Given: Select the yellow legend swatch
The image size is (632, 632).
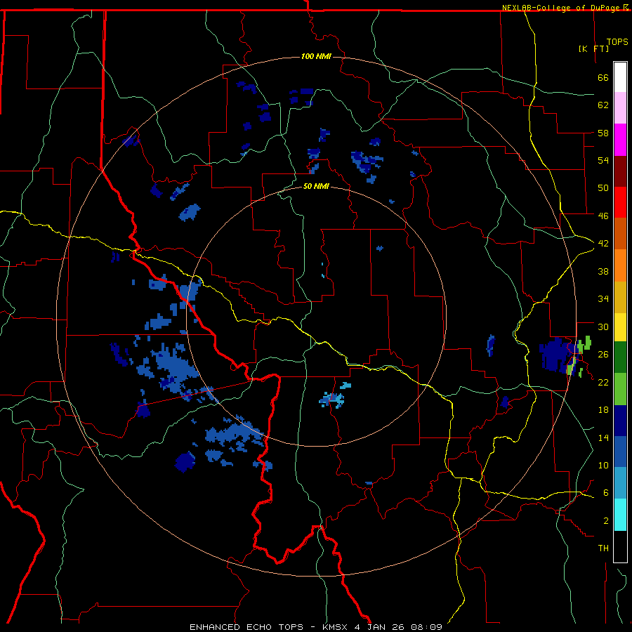Looking at the screenshot, I should 620,327.
